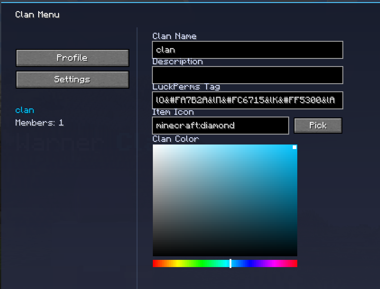Focus the empty Description field
380x289 pixels.
click(248, 75)
